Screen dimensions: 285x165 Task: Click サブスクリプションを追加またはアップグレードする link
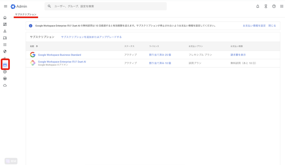tap(91, 37)
